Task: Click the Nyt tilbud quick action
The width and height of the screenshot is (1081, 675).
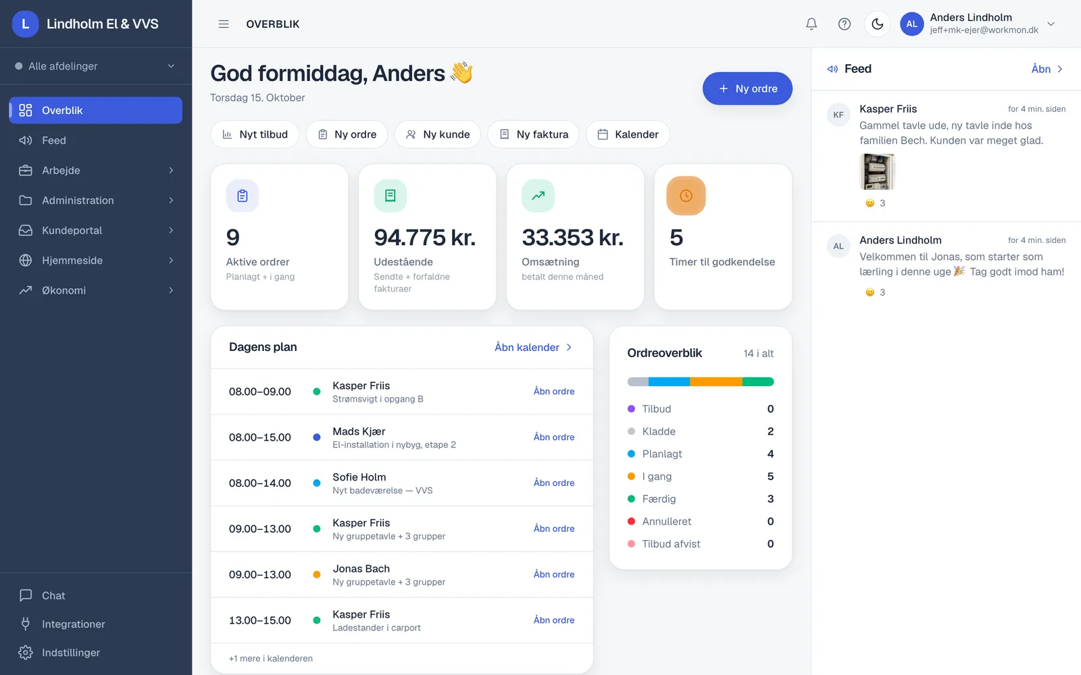Action: tap(255, 134)
